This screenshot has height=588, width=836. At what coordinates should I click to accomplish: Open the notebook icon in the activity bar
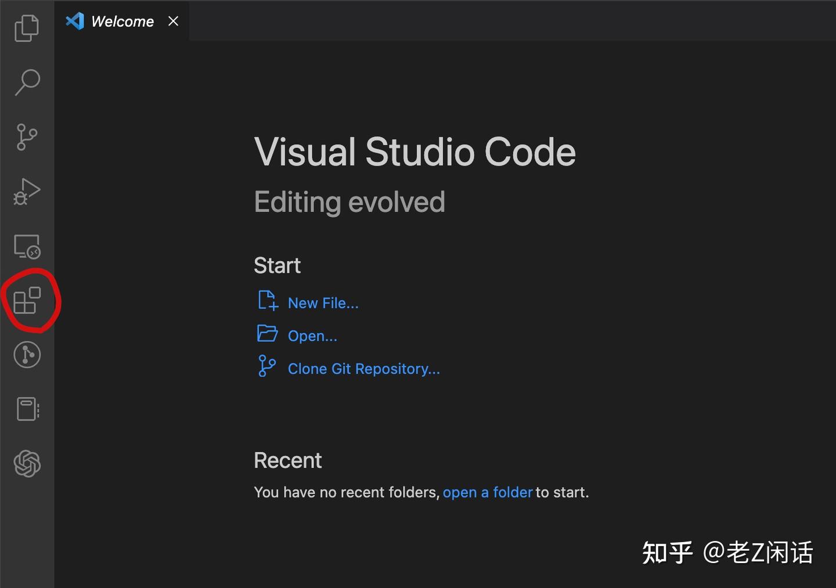point(27,409)
